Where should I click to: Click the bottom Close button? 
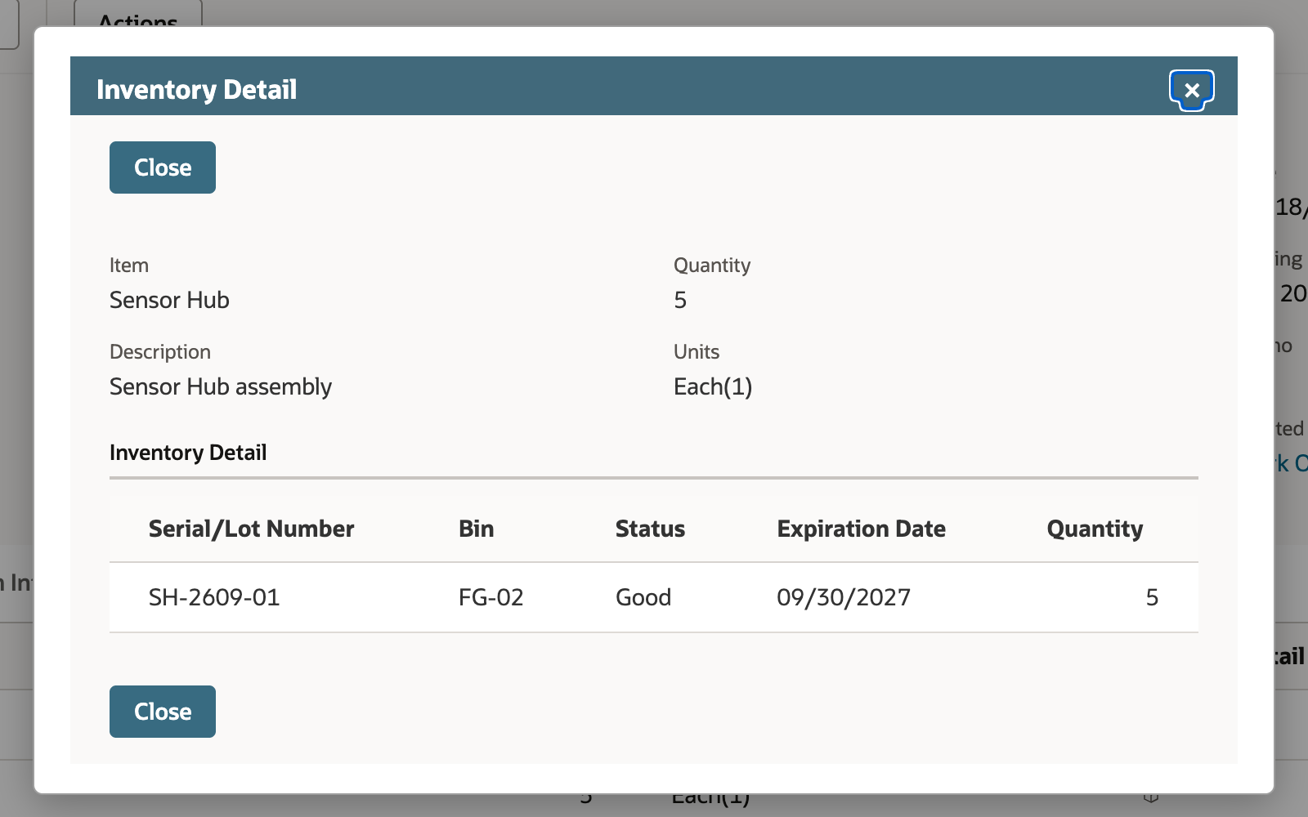pyautogui.click(x=163, y=712)
